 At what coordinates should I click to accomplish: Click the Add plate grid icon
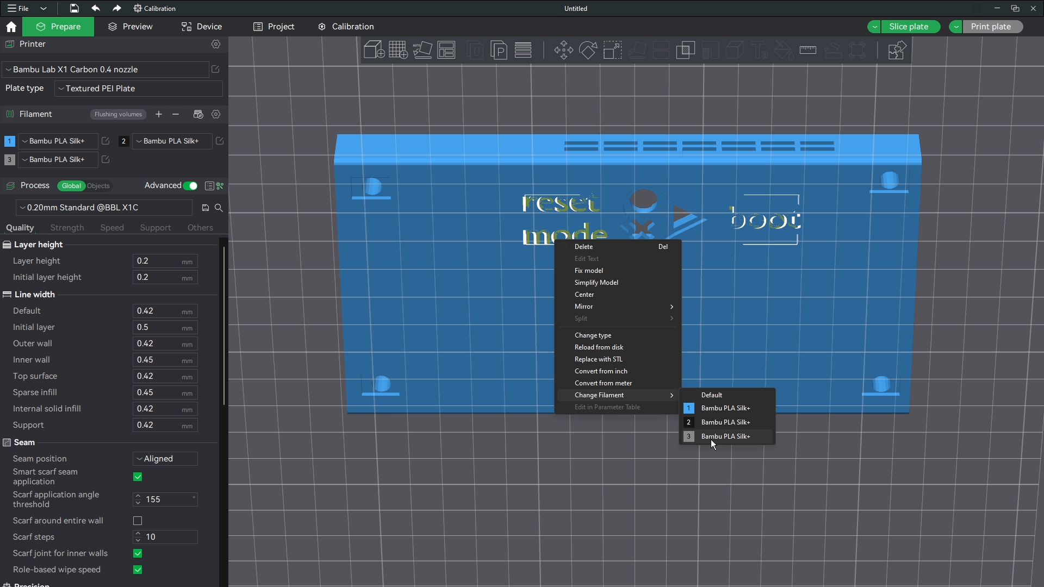point(398,50)
